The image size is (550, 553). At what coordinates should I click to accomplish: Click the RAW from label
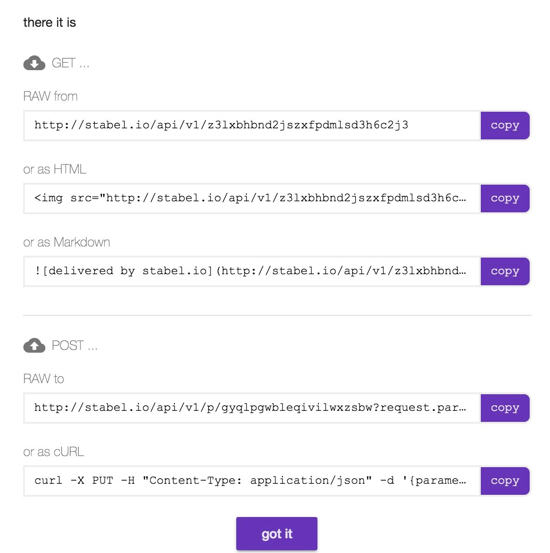click(50, 96)
